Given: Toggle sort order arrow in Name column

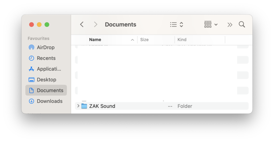Looking at the screenshot, I should click(x=132, y=40).
